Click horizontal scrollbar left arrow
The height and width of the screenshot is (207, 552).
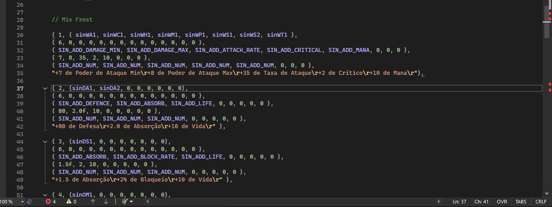pyautogui.click(x=147, y=201)
